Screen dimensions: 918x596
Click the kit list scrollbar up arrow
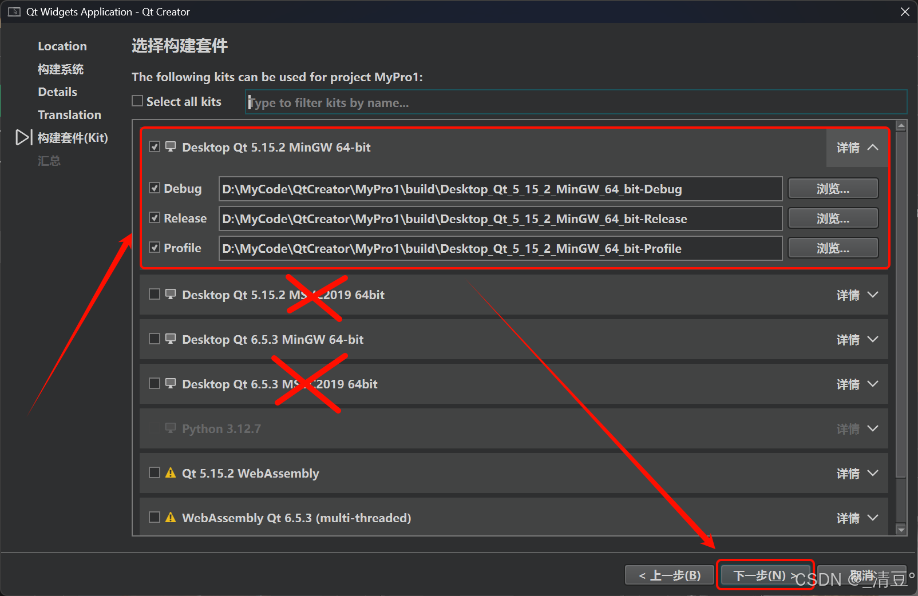901,126
